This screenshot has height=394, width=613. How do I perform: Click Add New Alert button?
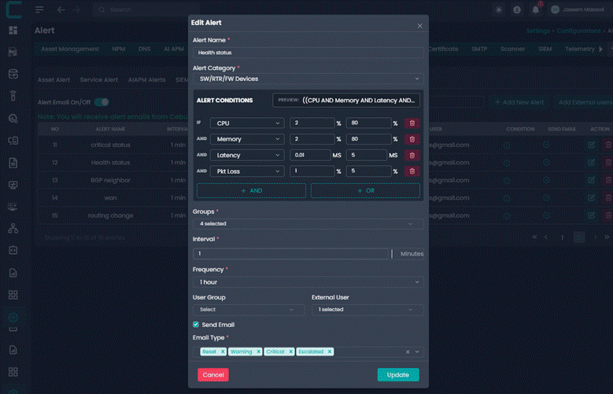tap(519, 102)
